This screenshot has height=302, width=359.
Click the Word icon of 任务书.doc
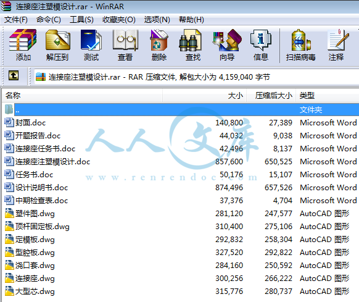coord(9,174)
